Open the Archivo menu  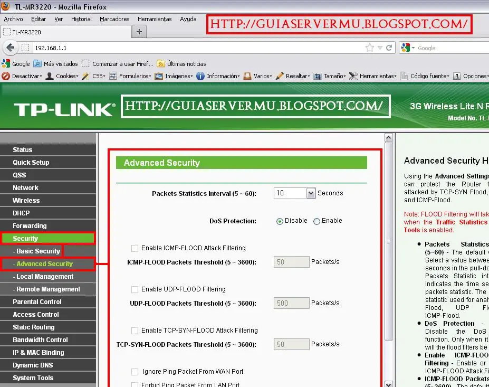(x=13, y=19)
